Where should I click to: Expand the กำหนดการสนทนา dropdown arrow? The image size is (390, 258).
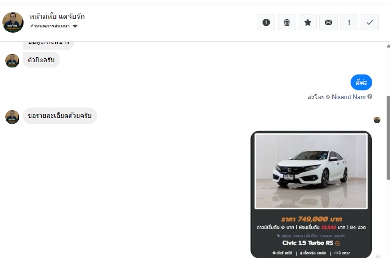click(x=75, y=26)
